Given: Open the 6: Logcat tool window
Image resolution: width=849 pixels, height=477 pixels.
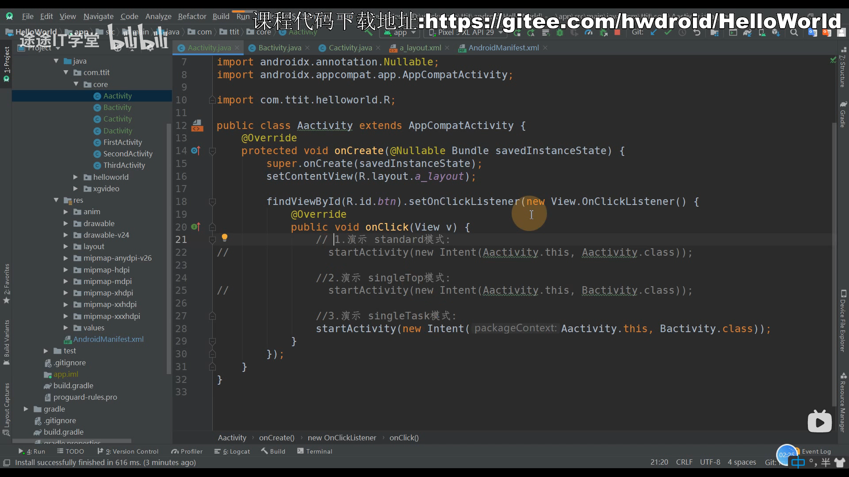Looking at the screenshot, I should click(232, 451).
